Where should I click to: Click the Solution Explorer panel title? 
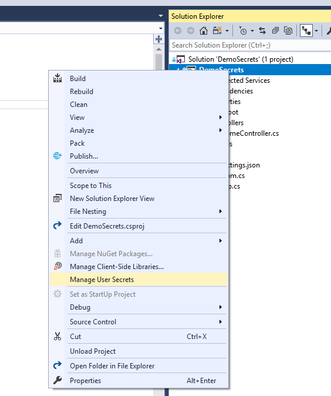coord(198,16)
